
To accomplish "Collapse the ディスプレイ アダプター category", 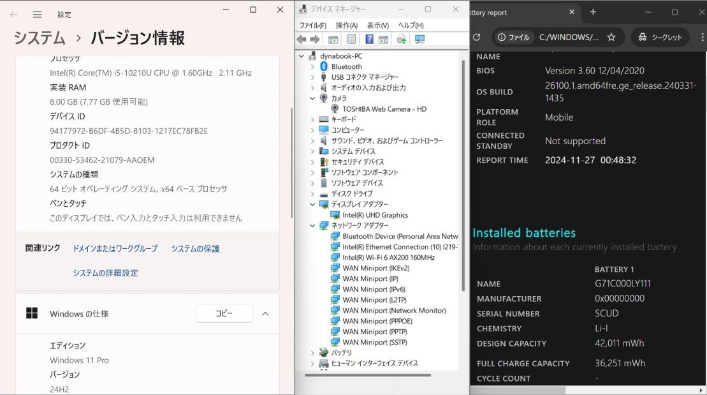I will (x=312, y=204).
